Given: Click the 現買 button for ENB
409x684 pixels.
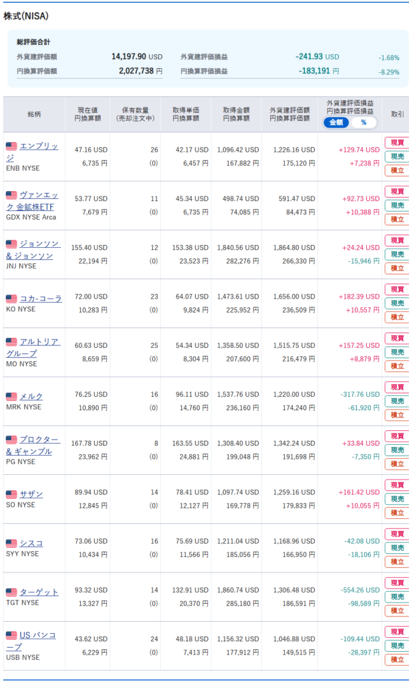Looking at the screenshot, I should tap(397, 143).
